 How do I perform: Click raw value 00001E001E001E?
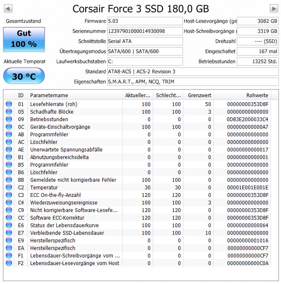point(247,188)
